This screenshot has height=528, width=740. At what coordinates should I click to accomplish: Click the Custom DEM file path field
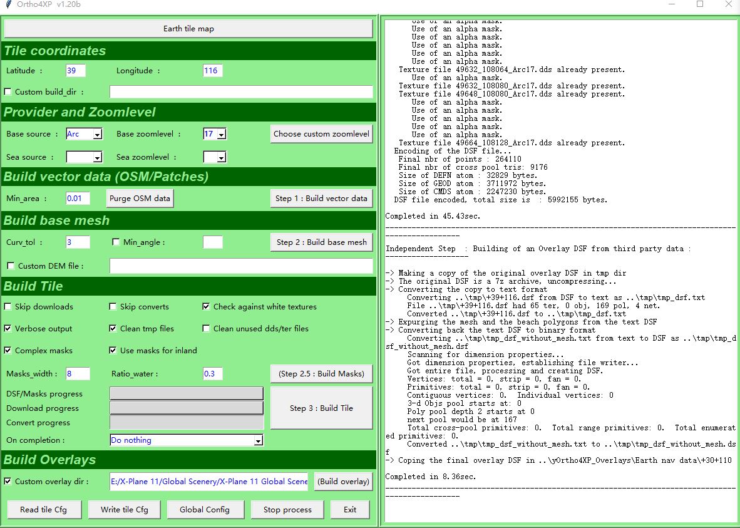(x=241, y=266)
